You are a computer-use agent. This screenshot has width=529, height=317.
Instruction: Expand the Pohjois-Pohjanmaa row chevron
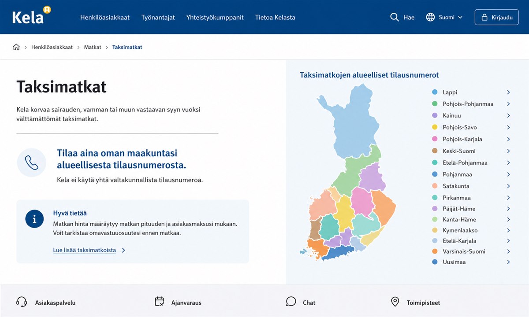pyautogui.click(x=508, y=104)
